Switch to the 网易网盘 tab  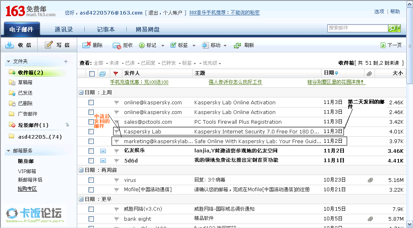pyautogui.click(x=147, y=29)
